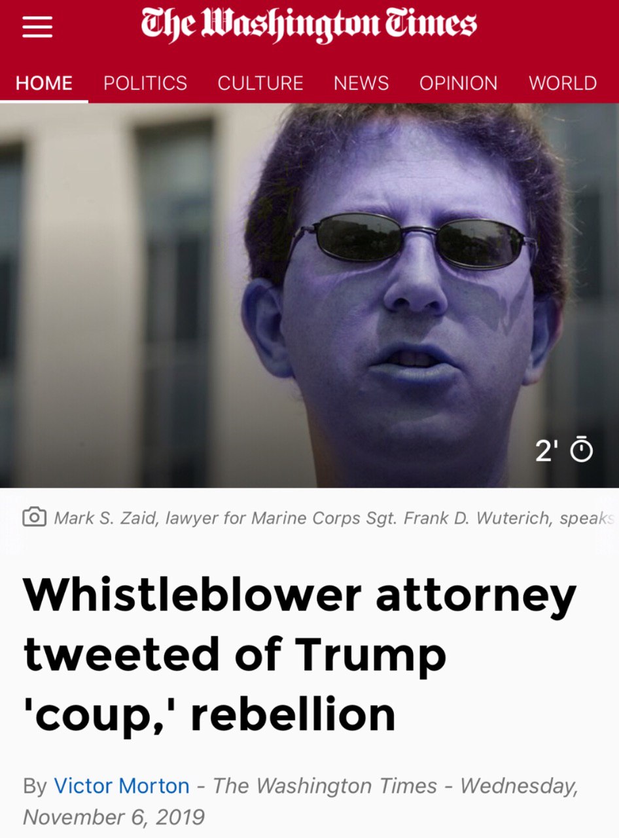Go to the CULTURE section

click(260, 83)
